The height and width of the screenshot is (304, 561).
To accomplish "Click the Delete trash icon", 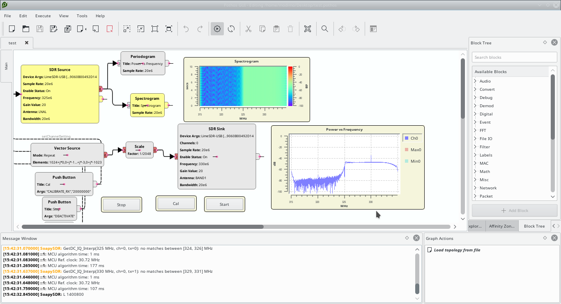I will tap(290, 29).
